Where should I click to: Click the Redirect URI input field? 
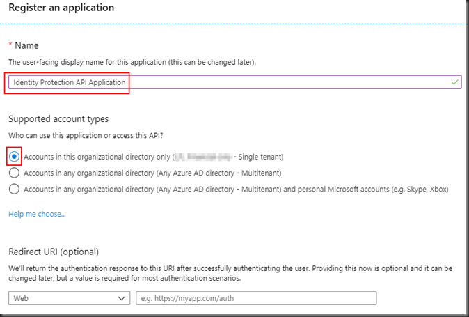tap(255, 298)
